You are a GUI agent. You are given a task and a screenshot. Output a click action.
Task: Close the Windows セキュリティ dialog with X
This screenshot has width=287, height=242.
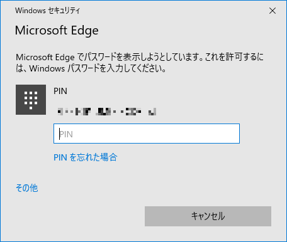273,11
